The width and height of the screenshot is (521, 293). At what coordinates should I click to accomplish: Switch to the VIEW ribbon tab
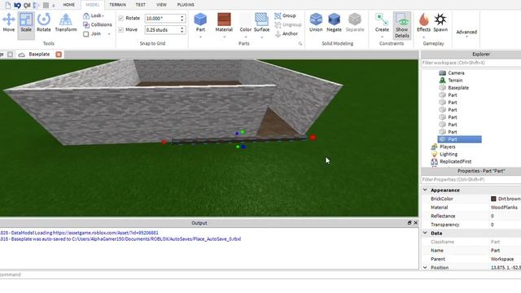(x=161, y=5)
